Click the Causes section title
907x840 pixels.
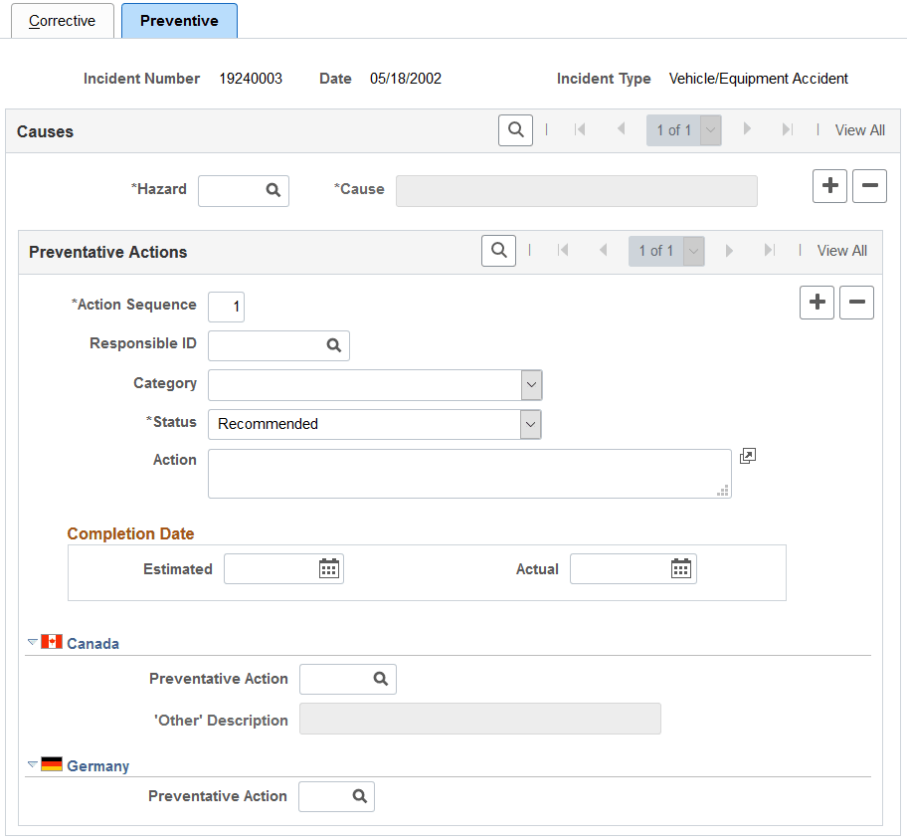pyautogui.click(x=45, y=131)
